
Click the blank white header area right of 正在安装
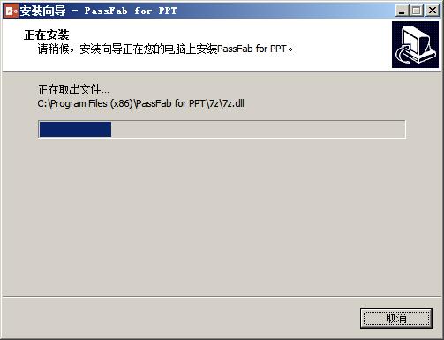pos(230,34)
